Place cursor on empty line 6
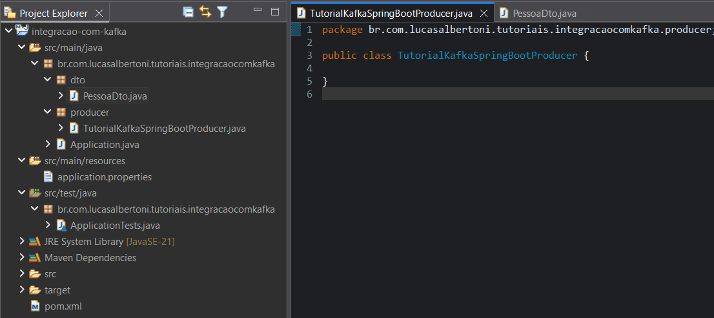Image resolution: width=714 pixels, height=318 pixels. pos(518,94)
